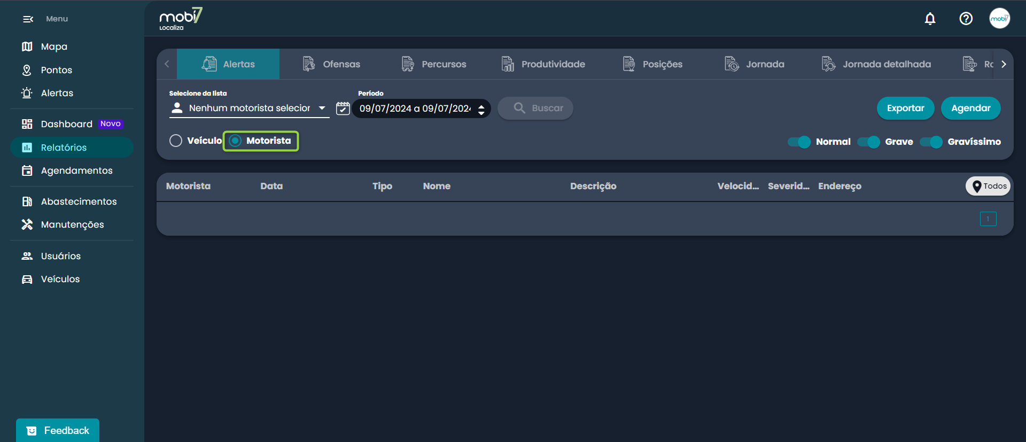Sort by the Data column header
Screen dimensions: 1026x442
click(271, 186)
